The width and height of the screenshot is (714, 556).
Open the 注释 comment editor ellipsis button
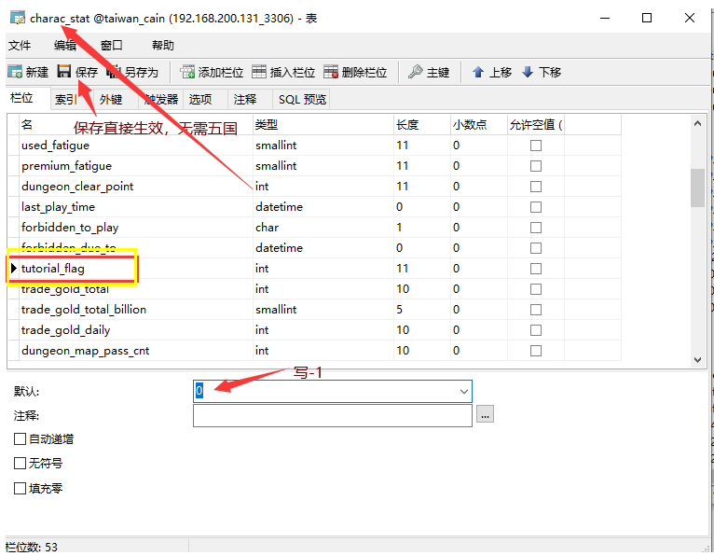(485, 415)
